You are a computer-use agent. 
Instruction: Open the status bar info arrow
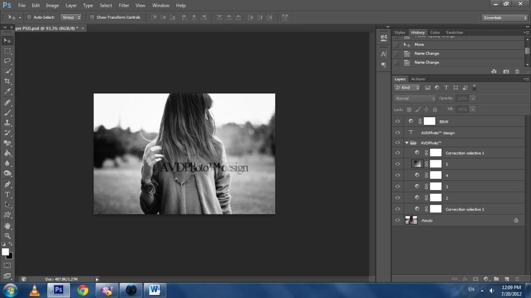coord(97,279)
